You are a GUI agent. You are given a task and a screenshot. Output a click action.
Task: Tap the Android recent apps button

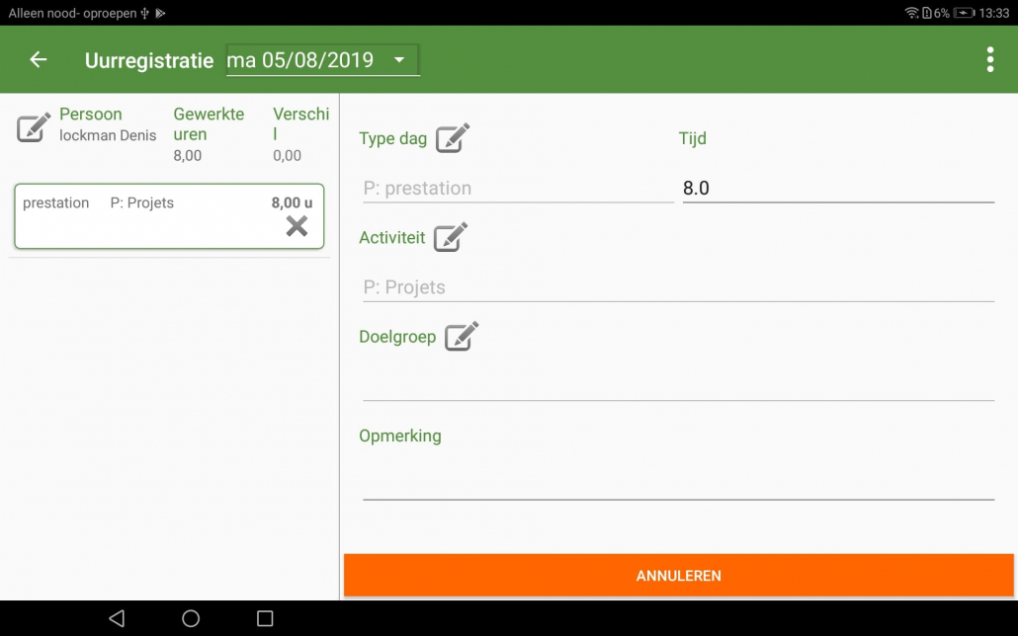point(265,618)
